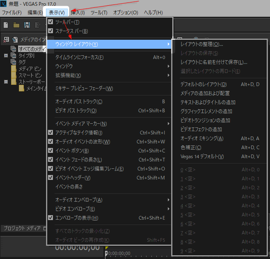
Task: Switch to プロジェクト メディア tab
Action: click(22, 228)
